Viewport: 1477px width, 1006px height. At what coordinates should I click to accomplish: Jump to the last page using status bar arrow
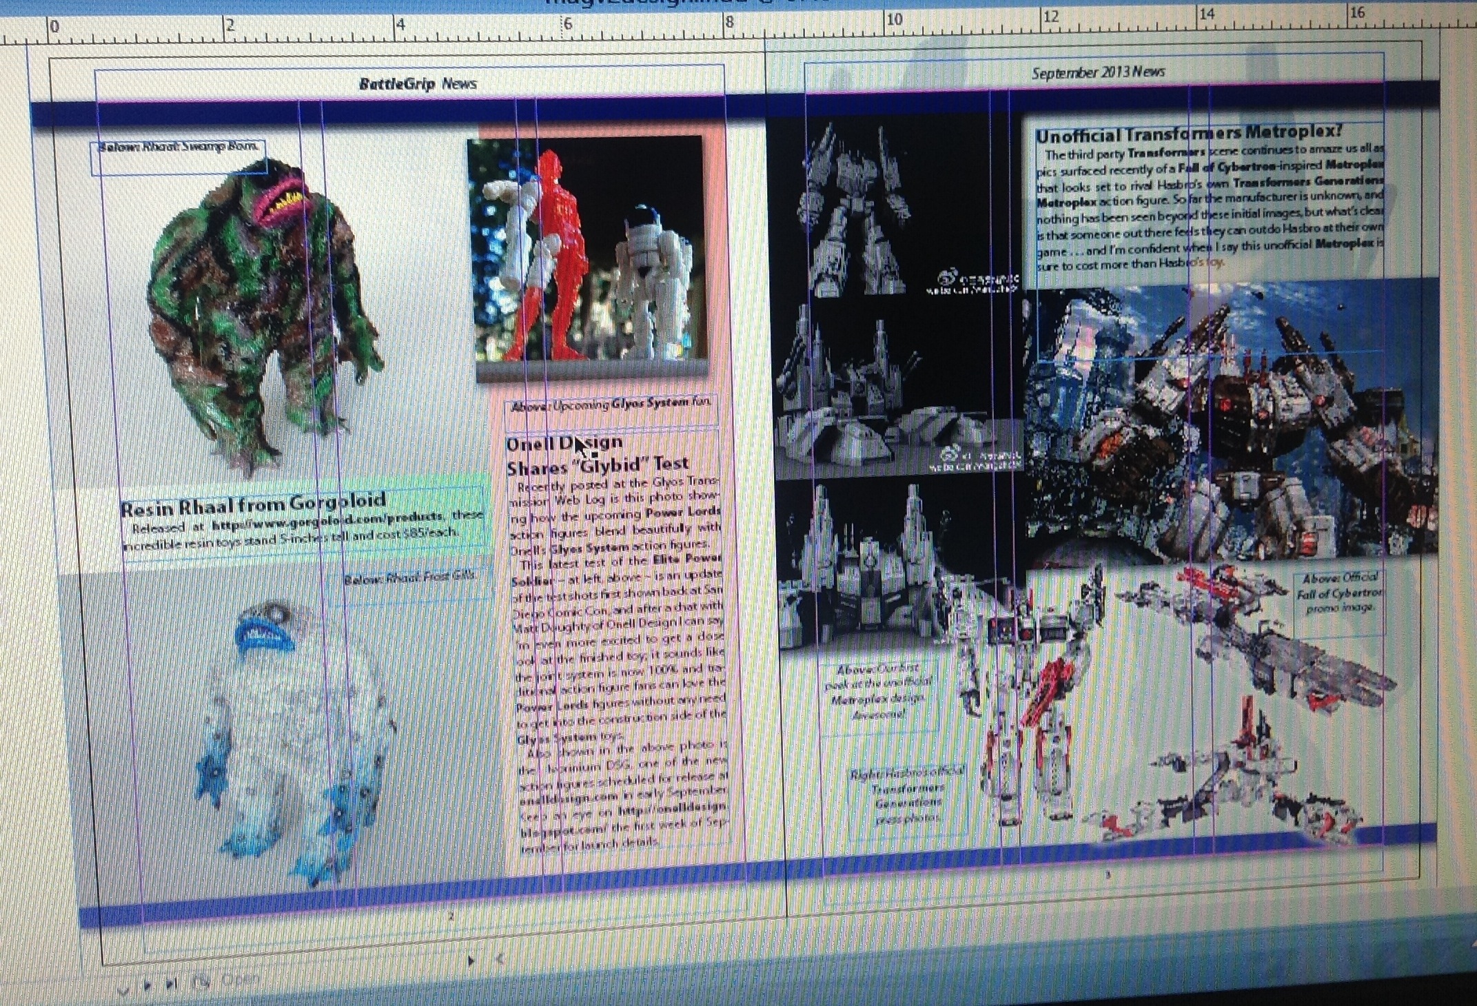pos(170,984)
